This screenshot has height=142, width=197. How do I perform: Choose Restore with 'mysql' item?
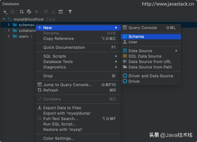pos(78,129)
